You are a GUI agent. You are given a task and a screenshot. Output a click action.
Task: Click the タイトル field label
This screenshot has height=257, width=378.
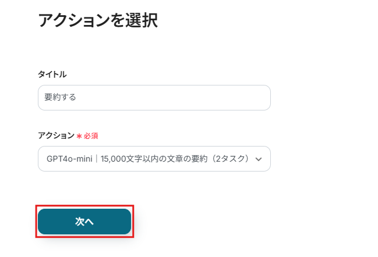(x=52, y=74)
